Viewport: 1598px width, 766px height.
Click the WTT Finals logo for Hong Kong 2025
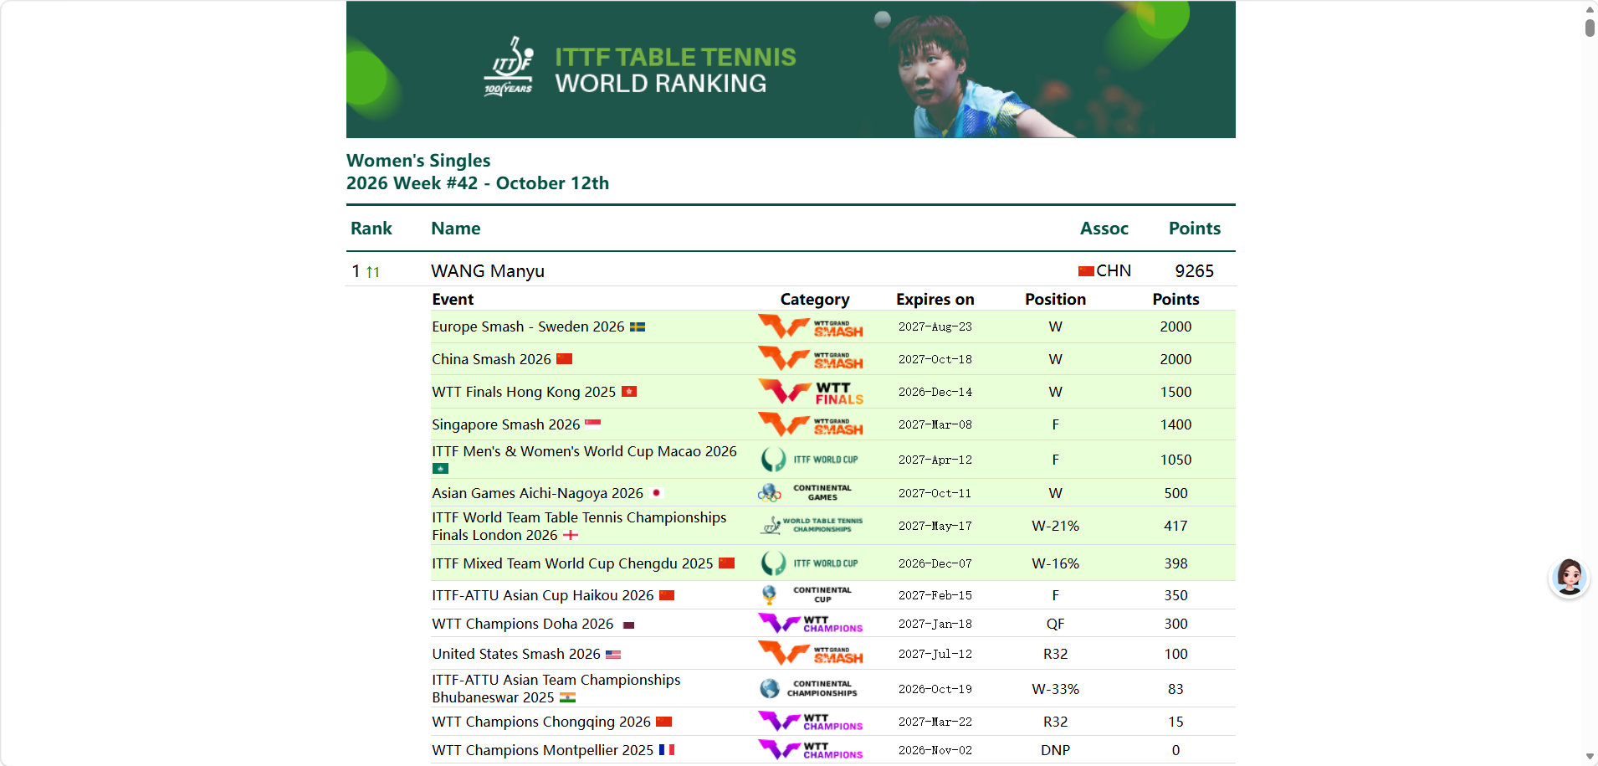(x=810, y=392)
